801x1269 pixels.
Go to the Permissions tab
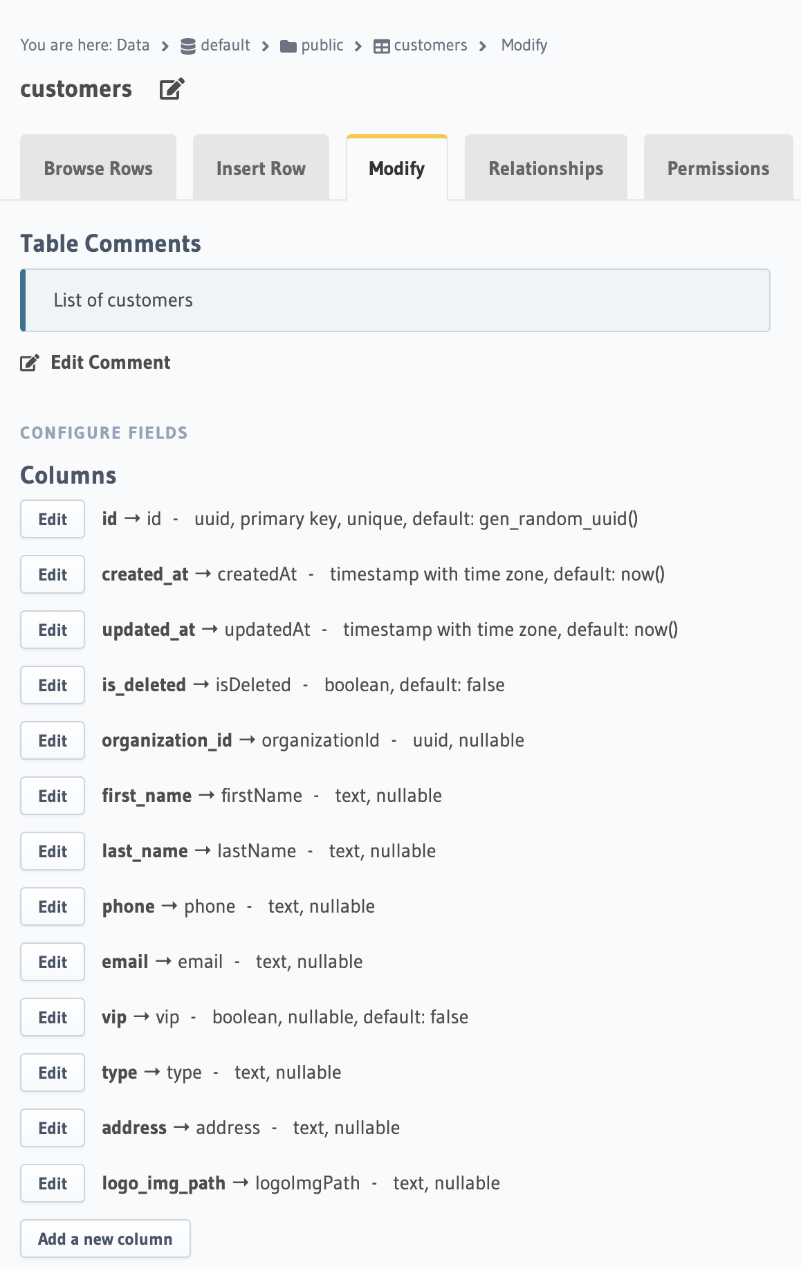718,168
